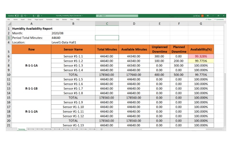Toggle the AutoSave switch
This screenshot has width=232, height=145.
pyautogui.click(x=17, y=16)
